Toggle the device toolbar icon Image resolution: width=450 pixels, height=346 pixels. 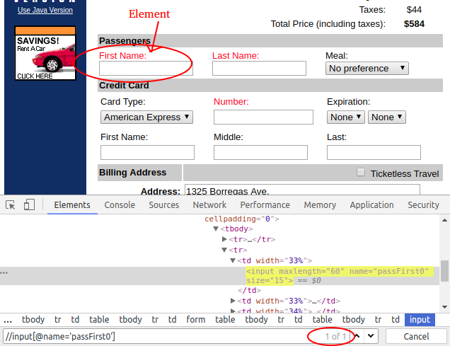(29, 205)
